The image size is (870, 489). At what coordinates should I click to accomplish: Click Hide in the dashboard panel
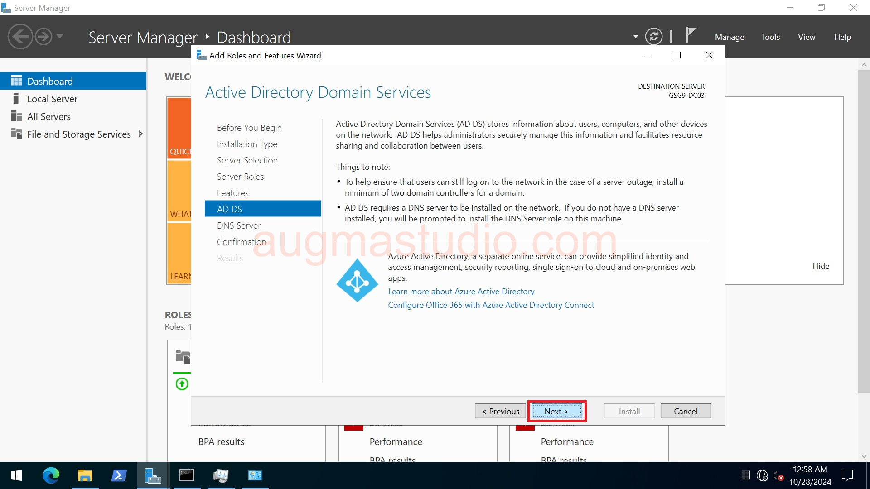(x=820, y=266)
